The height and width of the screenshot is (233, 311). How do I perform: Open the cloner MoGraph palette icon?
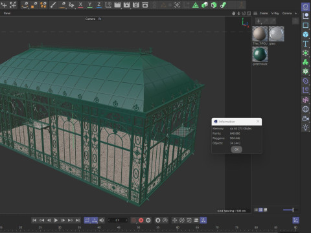click(x=305, y=62)
